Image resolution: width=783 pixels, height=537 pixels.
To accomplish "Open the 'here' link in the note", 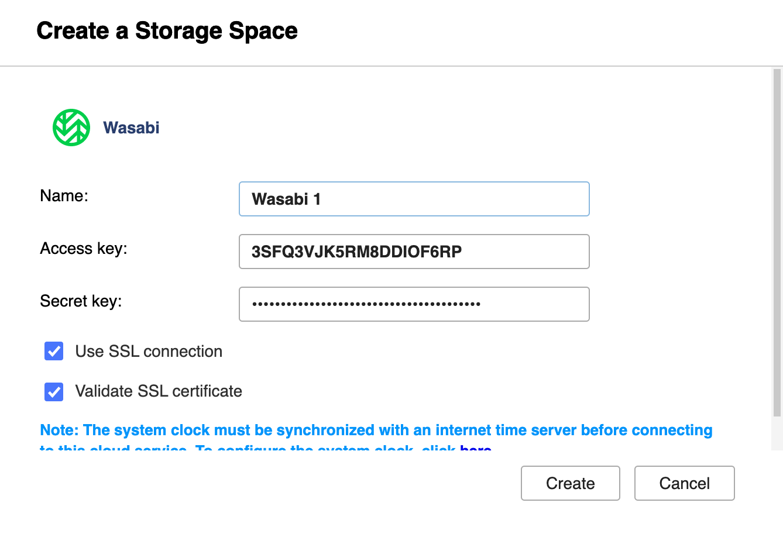I will pyautogui.click(x=475, y=448).
